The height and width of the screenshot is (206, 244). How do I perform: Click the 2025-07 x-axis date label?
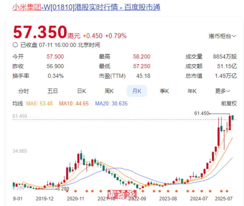pos(224,199)
